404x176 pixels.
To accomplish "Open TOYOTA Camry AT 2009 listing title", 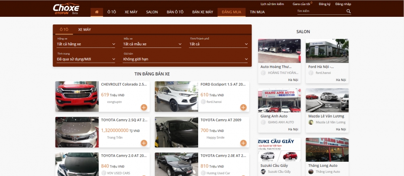I will [x=221, y=120].
